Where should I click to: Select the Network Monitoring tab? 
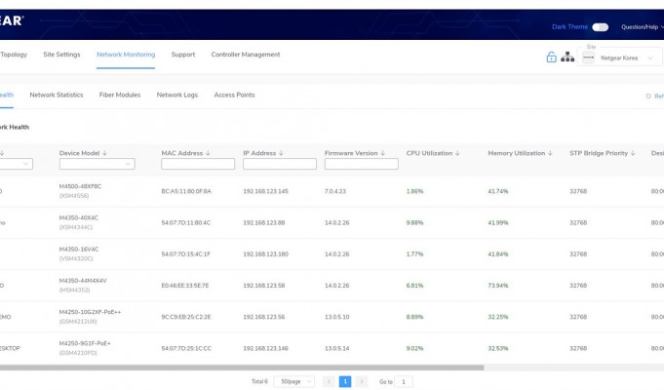[126, 55]
